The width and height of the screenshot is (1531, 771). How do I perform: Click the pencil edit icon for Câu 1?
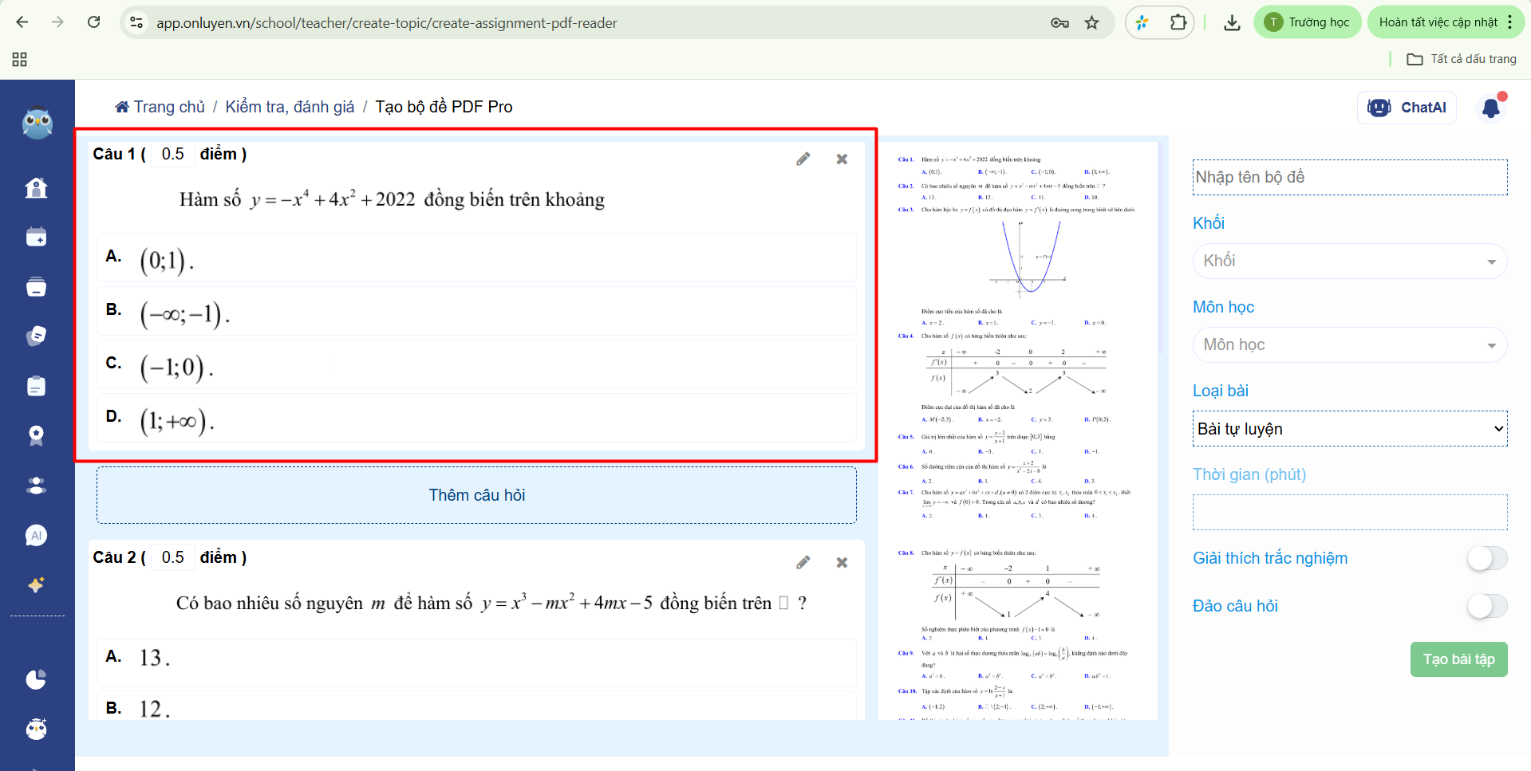point(803,159)
